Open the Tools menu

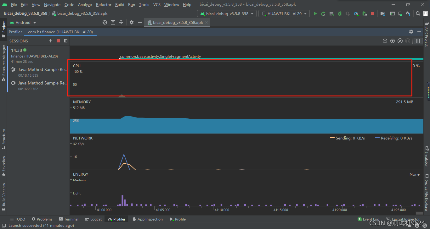[x=144, y=4]
